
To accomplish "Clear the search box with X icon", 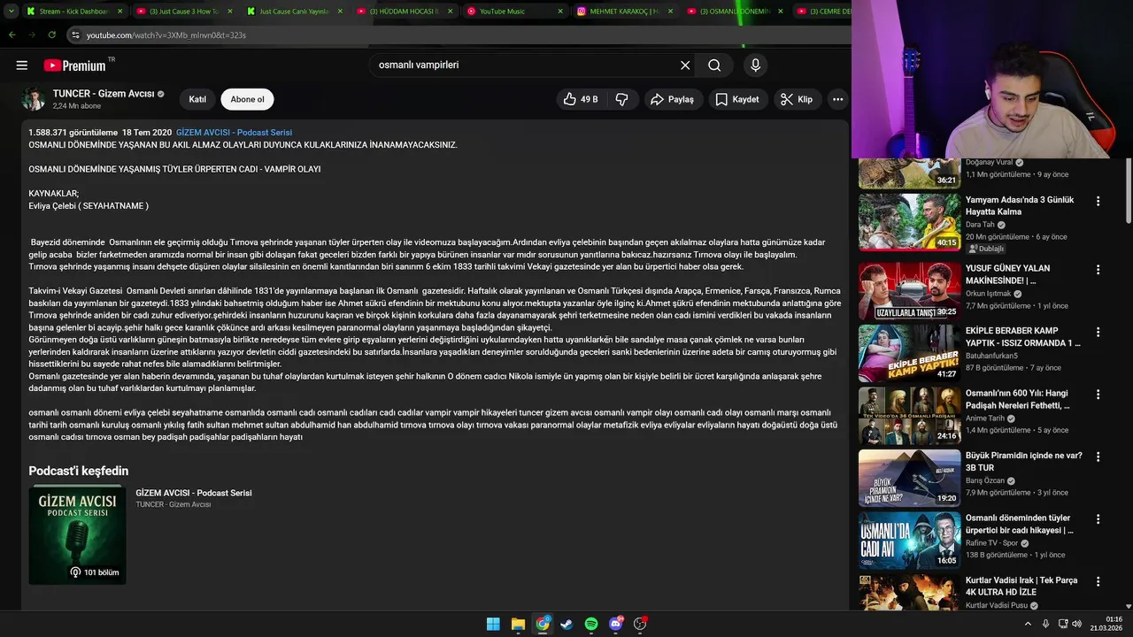I will pyautogui.click(x=685, y=65).
